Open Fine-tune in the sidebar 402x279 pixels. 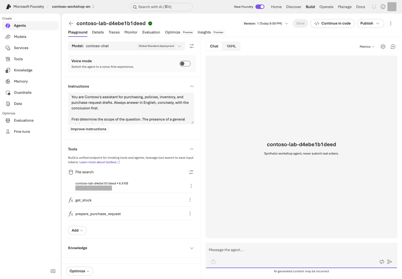pos(30,132)
